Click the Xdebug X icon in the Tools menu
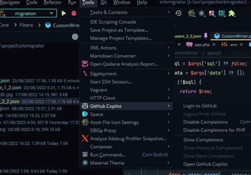This screenshot has width=251, height=175. click(85, 138)
